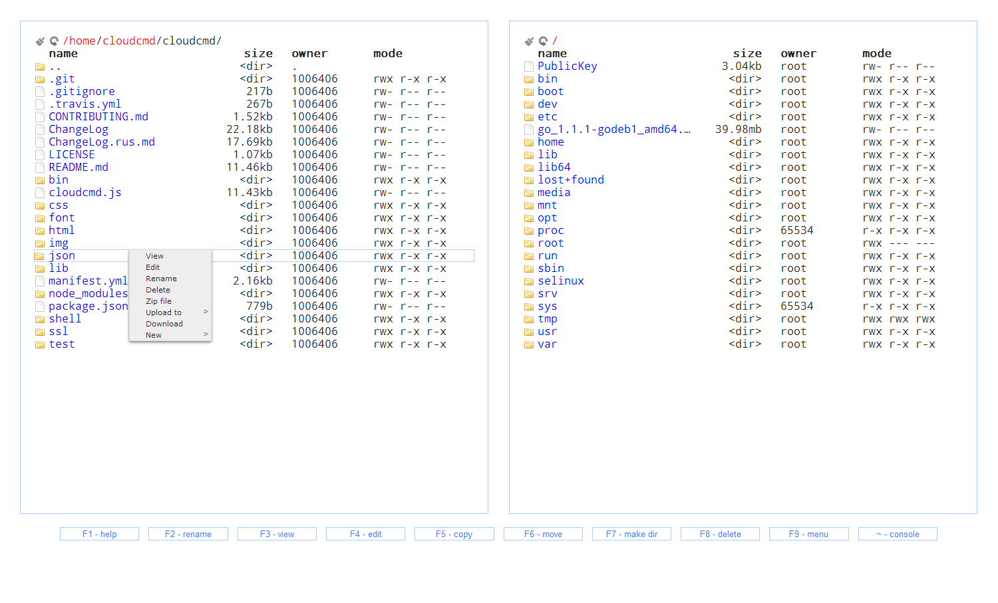The height and width of the screenshot is (603, 998).
Task: Click the F5 - copy button
Action: 454,534
